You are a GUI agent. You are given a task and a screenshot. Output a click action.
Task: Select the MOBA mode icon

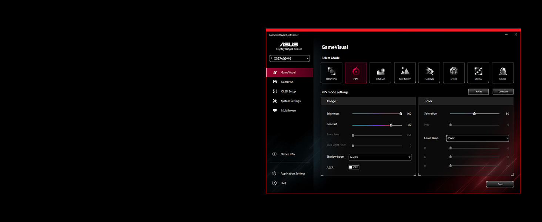[x=478, y=73]
